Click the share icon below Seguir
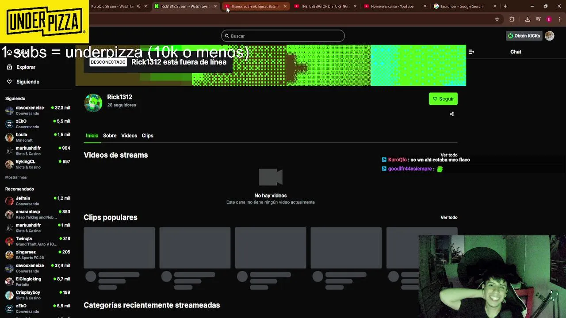 tap(451, 114)
